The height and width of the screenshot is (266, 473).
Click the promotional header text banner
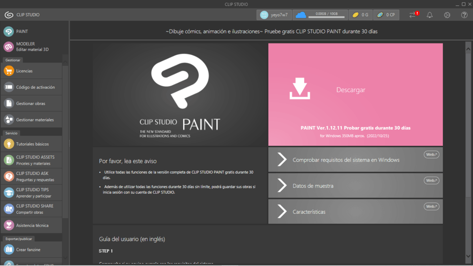coord(271,32)
